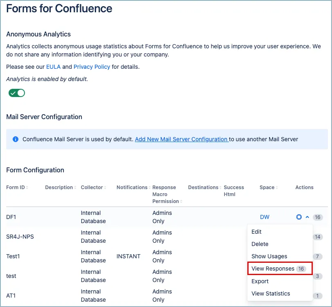Image resolution: width=332 pixels, height=307 pixels.
Task: Sort by Response Macro Permission column
Action: 167,194
